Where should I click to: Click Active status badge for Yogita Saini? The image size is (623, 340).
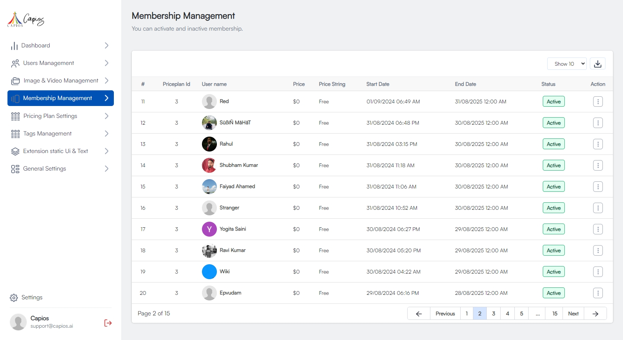click(554, 229)
